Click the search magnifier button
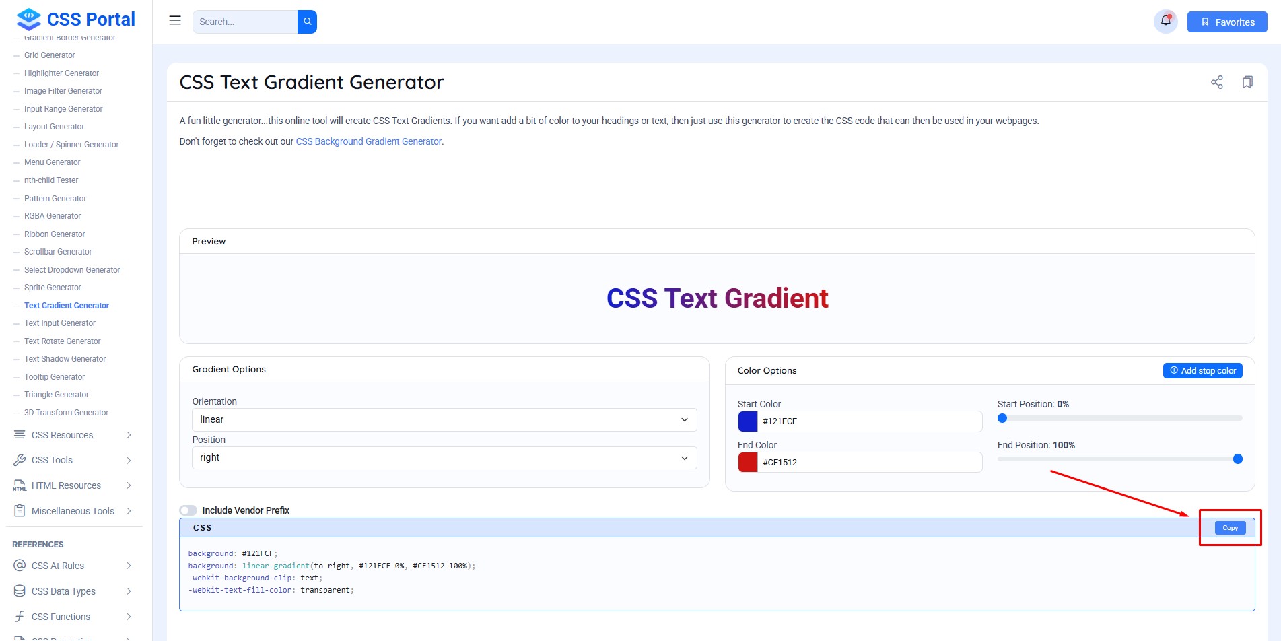1281x641 pixels. pyautogui.click(x=307, y=22)
